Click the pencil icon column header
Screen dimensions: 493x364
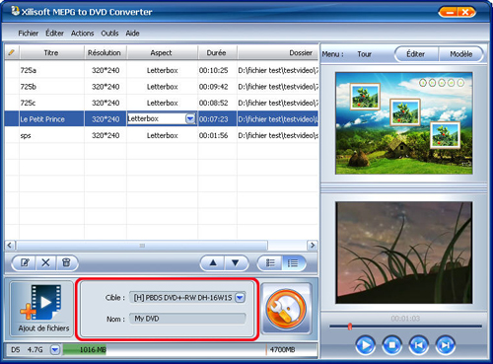tap(12, 52)
